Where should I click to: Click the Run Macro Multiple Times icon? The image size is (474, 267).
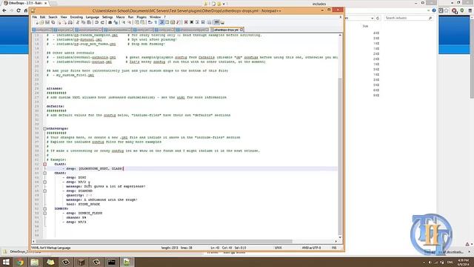pos(203,22)
